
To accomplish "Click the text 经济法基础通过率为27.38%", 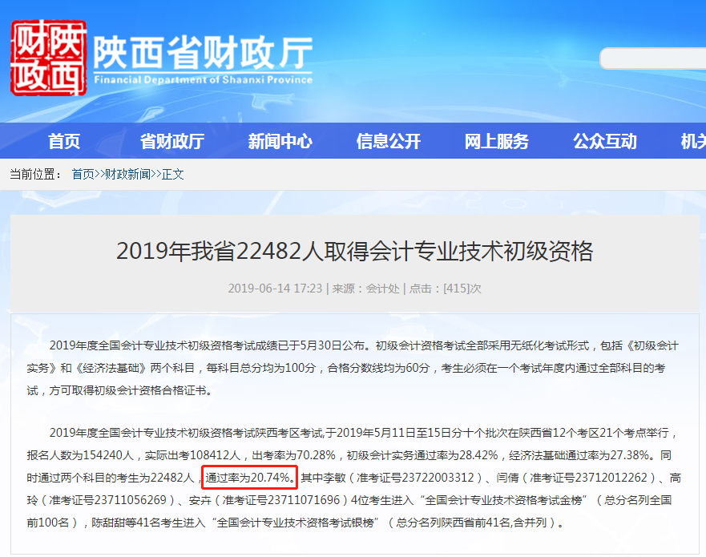I will (579, 455).
